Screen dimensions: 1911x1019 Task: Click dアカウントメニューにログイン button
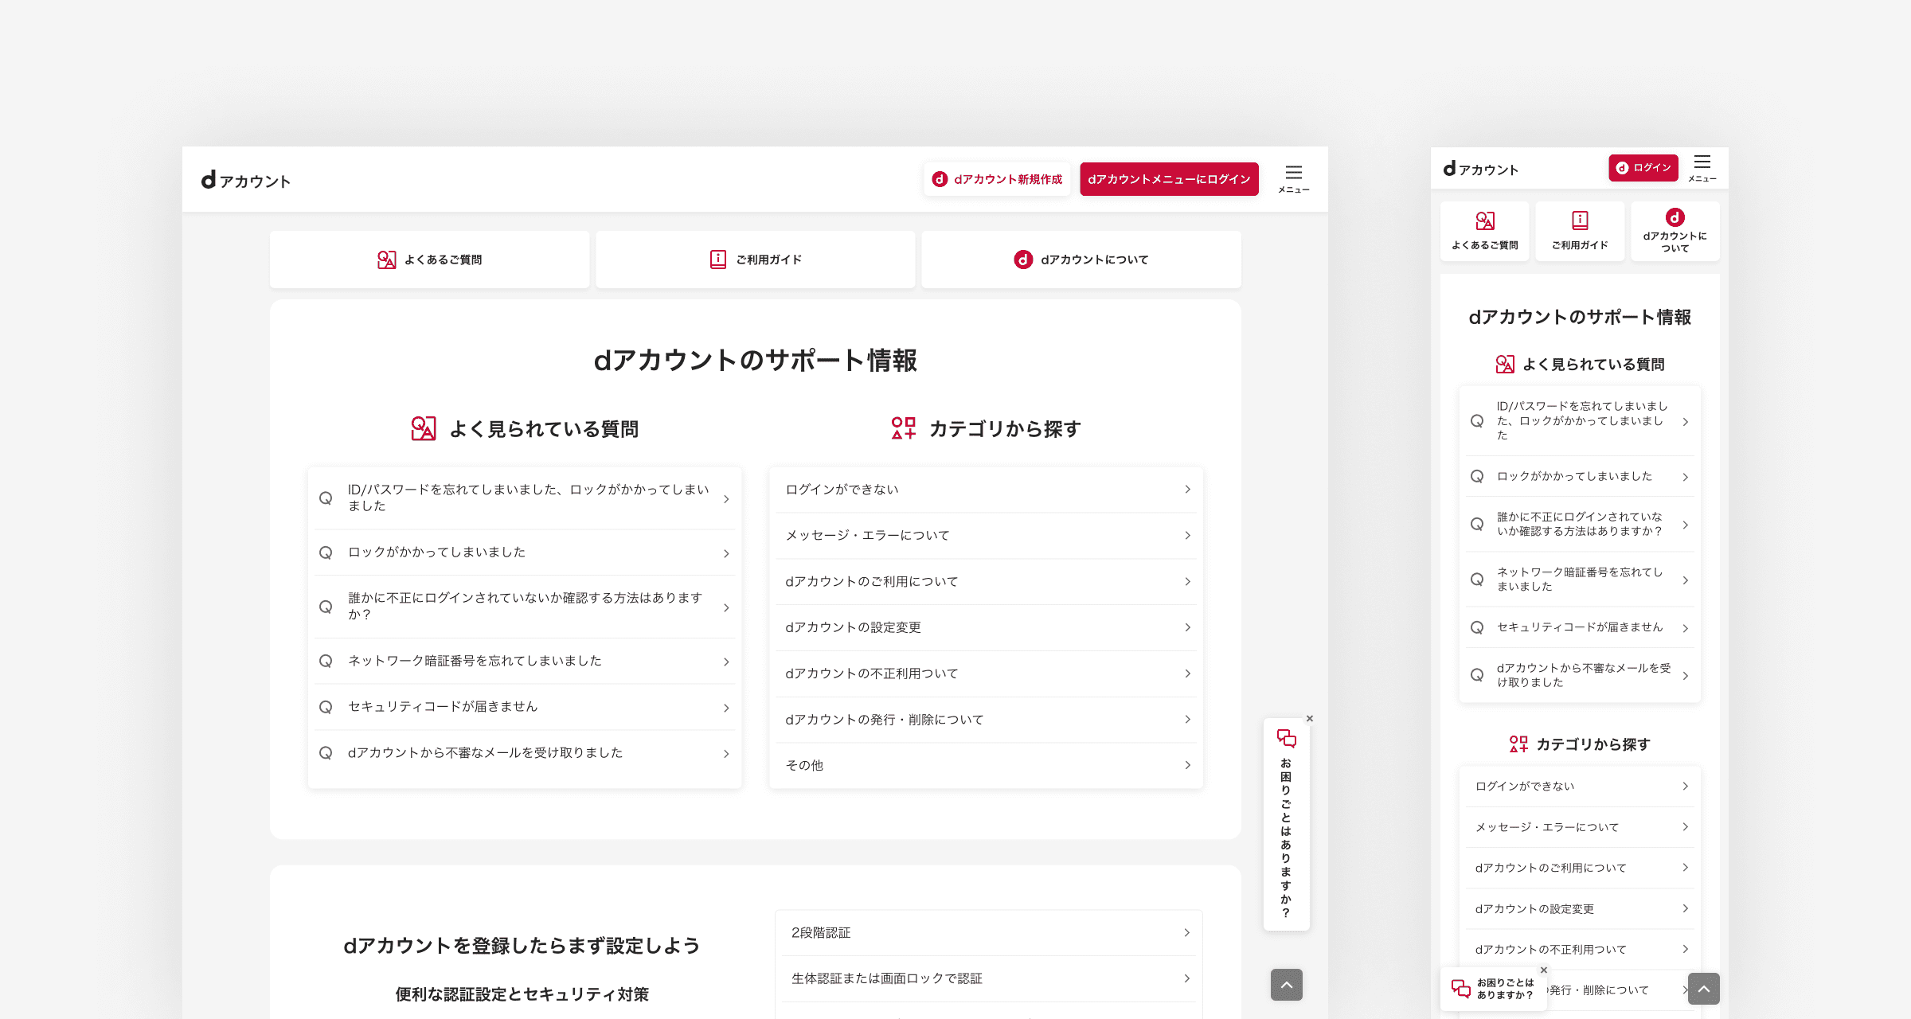coord(1169,179)
